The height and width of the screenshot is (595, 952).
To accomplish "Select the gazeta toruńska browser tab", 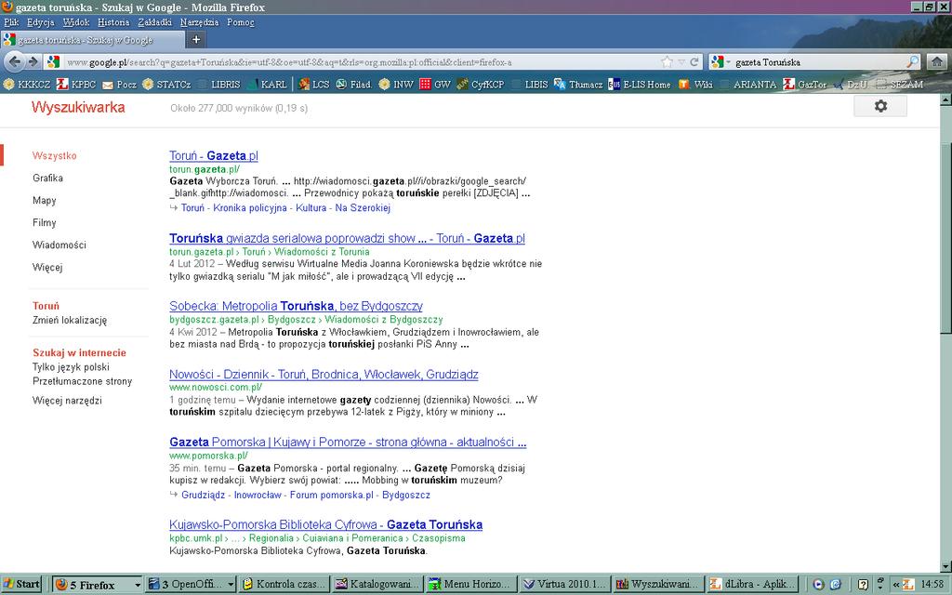I will point(92,39).
